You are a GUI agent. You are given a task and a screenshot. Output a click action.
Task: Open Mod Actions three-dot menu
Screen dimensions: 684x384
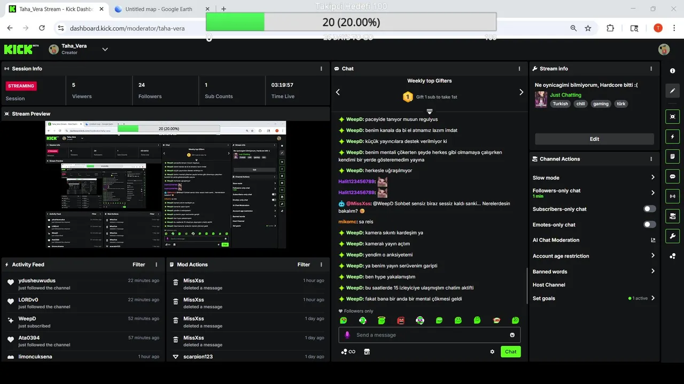click(321, 265)
